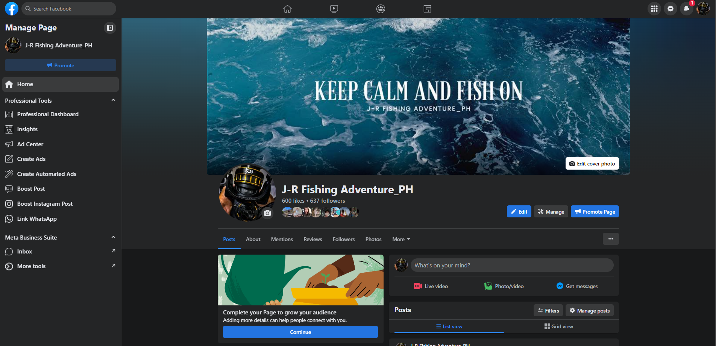Dismiss the Complete your Page card
Image resolution: width=716 pixels, height=346 pixels.
[x=370, y=265]
